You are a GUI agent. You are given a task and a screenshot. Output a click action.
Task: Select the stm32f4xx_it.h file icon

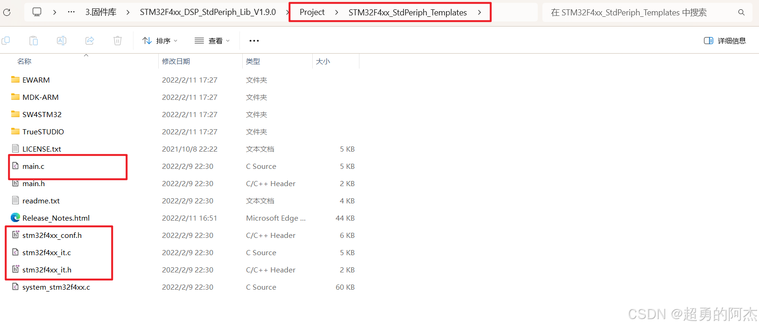click(x=15, y=270)
